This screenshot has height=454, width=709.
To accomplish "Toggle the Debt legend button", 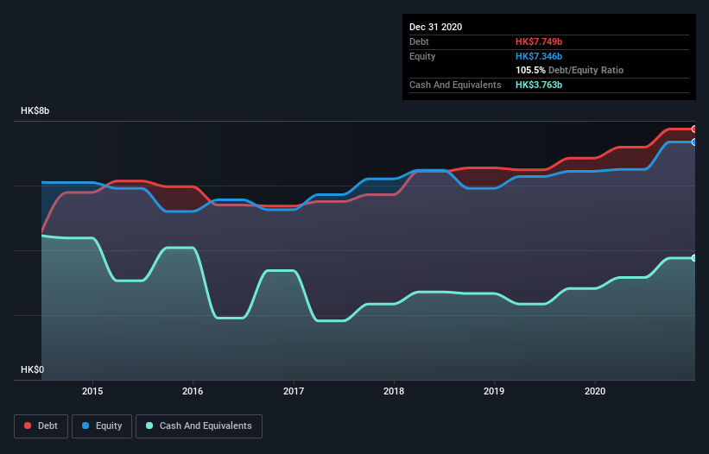I will (x=41, y=426).
